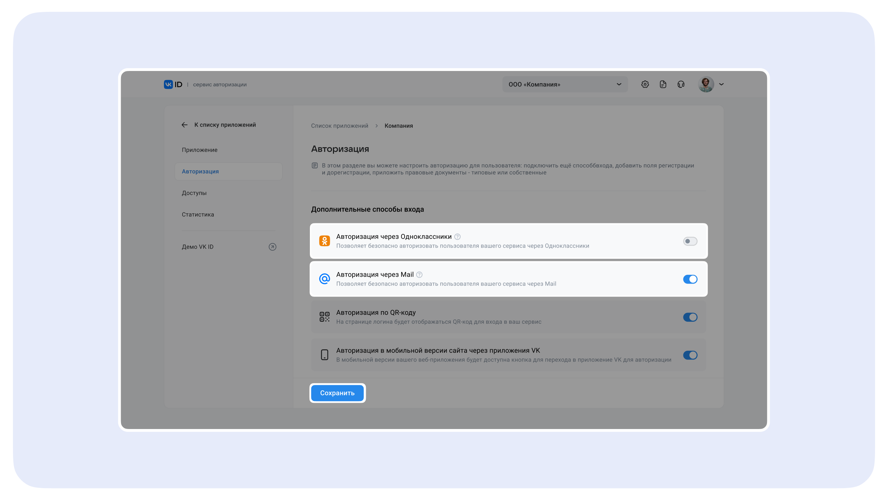Click help icon next to Одноклассники title

pos(457,237)
